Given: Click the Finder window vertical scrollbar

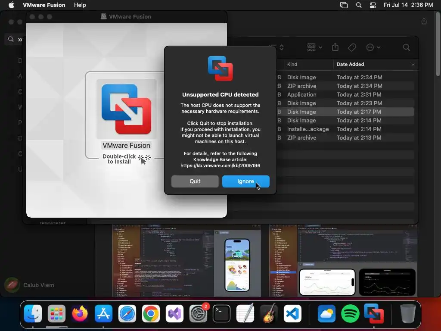Looking at the screenshot, I should pos(438,45).
